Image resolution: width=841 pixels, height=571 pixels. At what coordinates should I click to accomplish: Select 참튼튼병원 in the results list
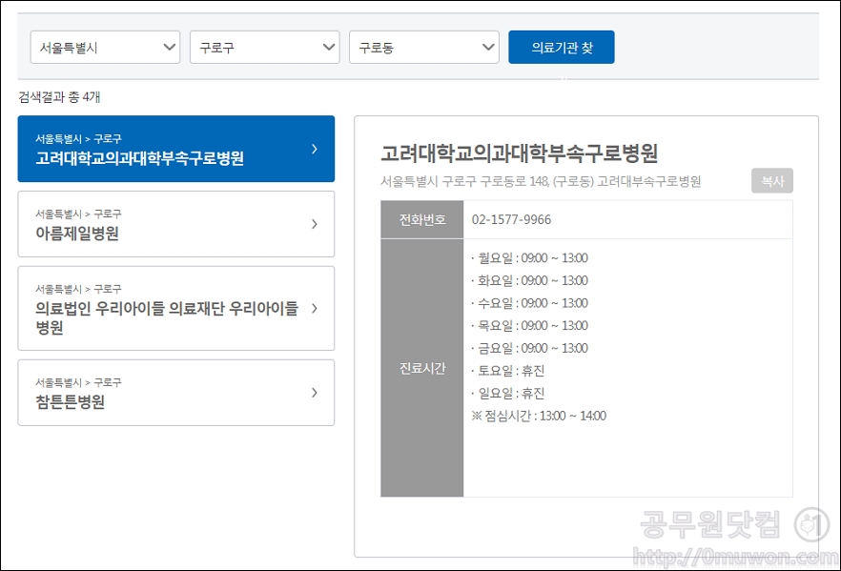175,393
